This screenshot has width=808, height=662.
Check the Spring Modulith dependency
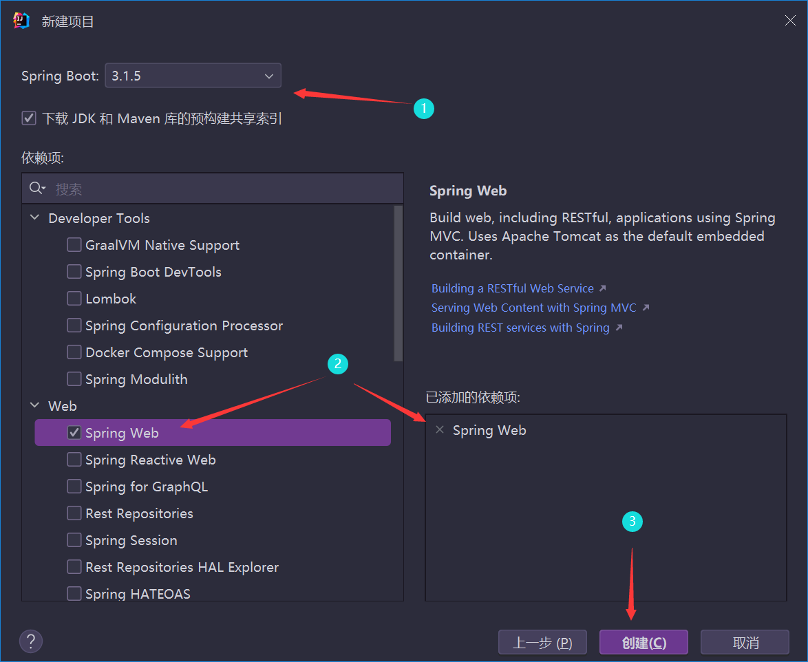coord(74,378)
